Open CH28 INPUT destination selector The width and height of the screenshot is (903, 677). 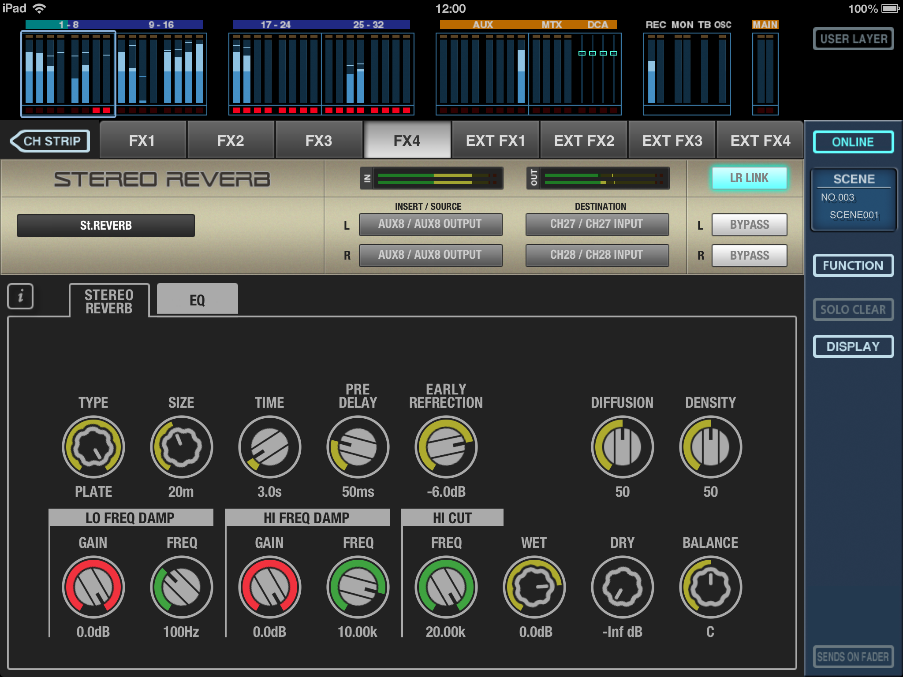pos(597,255)
